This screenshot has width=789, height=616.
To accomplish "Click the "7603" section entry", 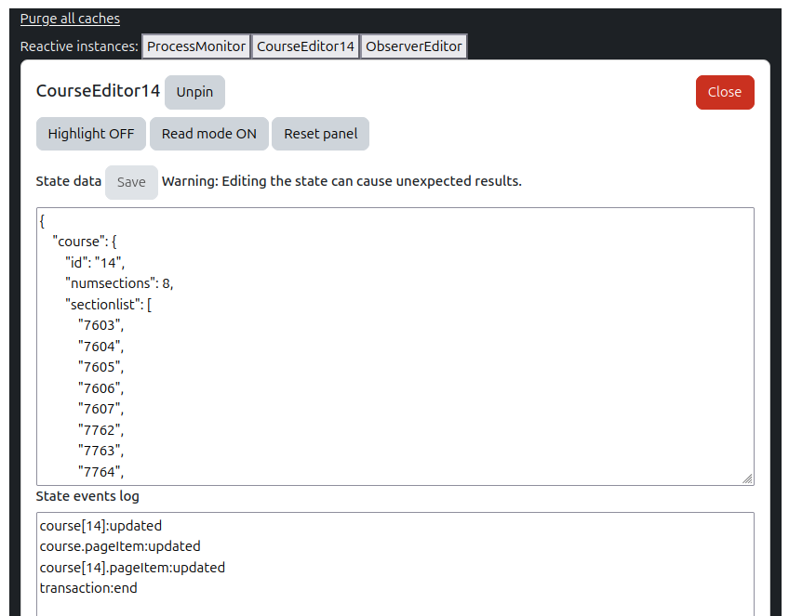I will (100, 325).
